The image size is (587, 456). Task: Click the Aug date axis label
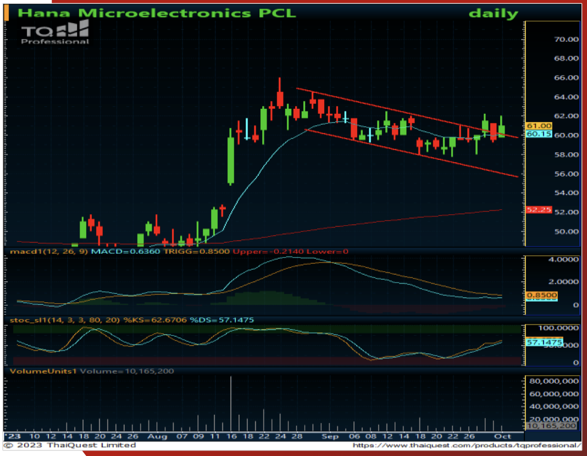pos(157,437)
